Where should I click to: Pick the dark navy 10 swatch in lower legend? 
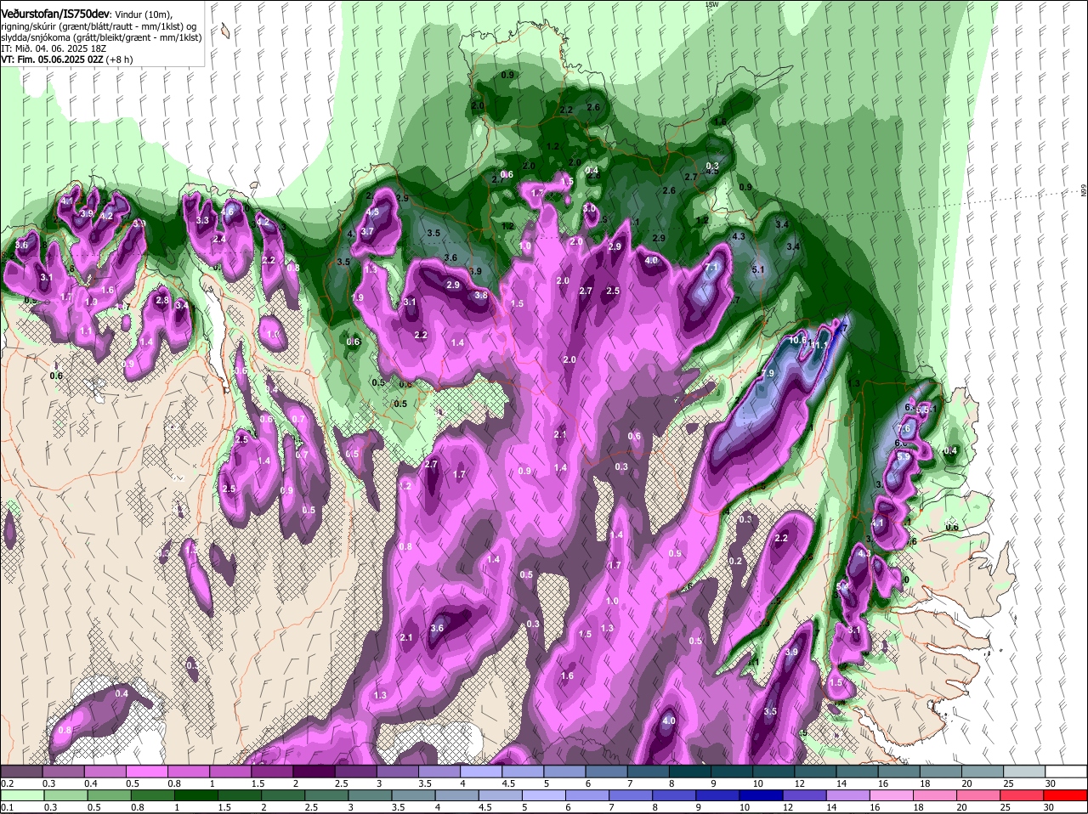coord(760,794)
